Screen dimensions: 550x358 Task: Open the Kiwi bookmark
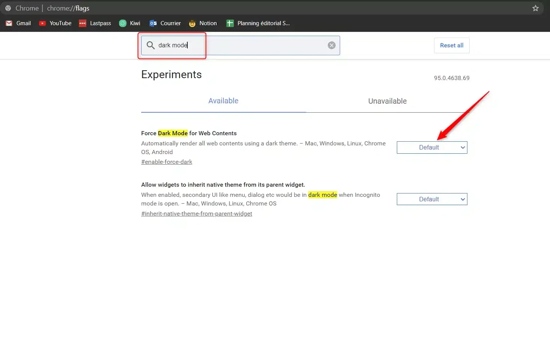click(x=130, y=23)
